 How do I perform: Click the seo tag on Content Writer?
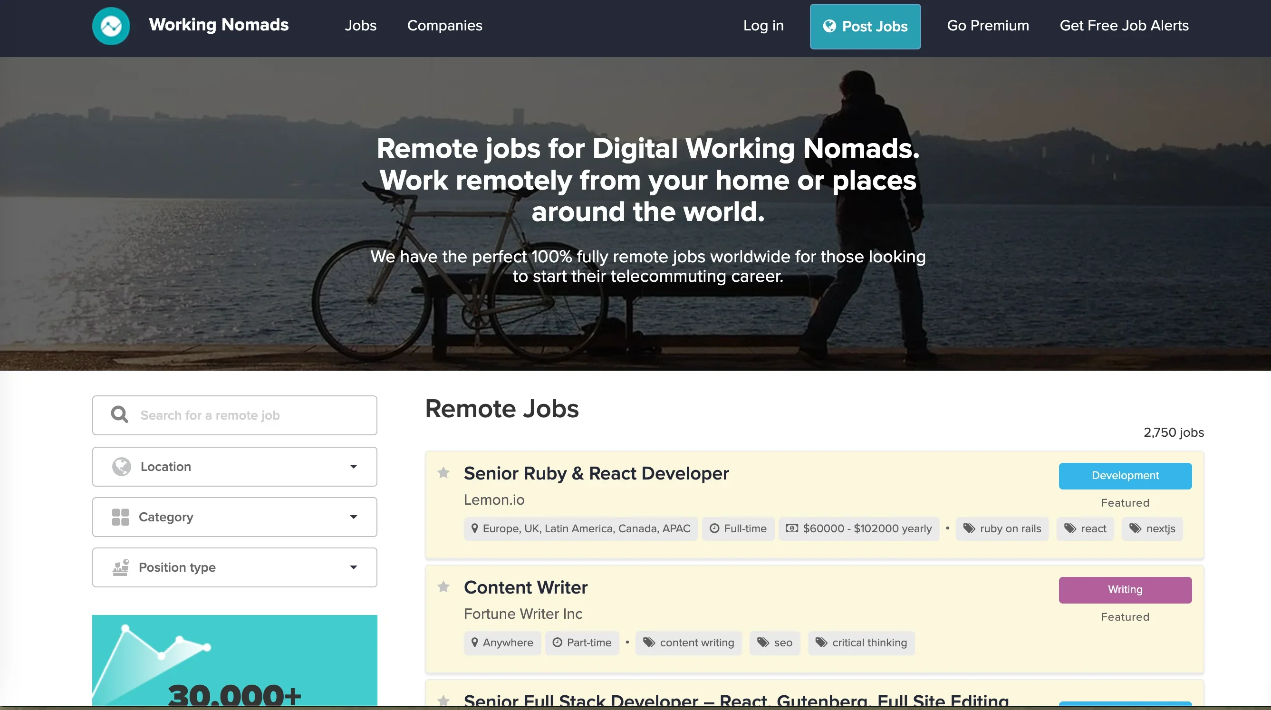pyautogui.click(x=775, y=643)
